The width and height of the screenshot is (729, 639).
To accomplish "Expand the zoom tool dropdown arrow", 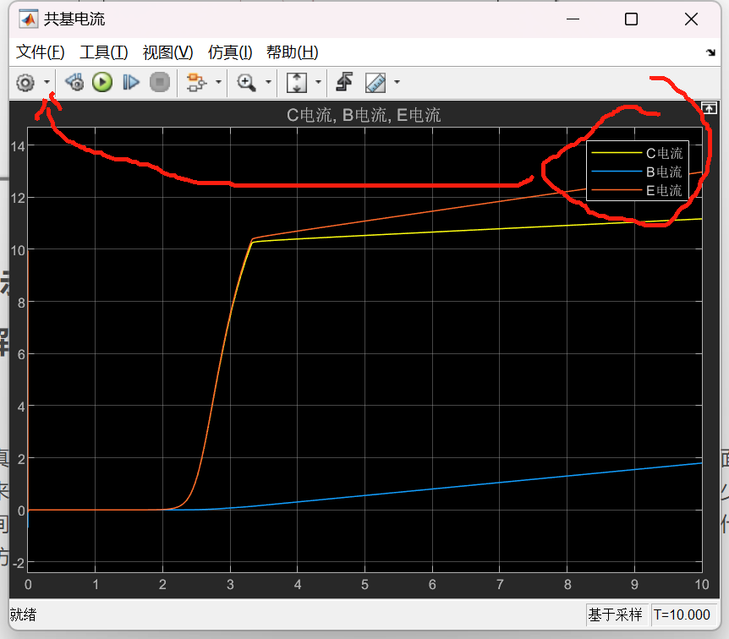I will (268, 82).
